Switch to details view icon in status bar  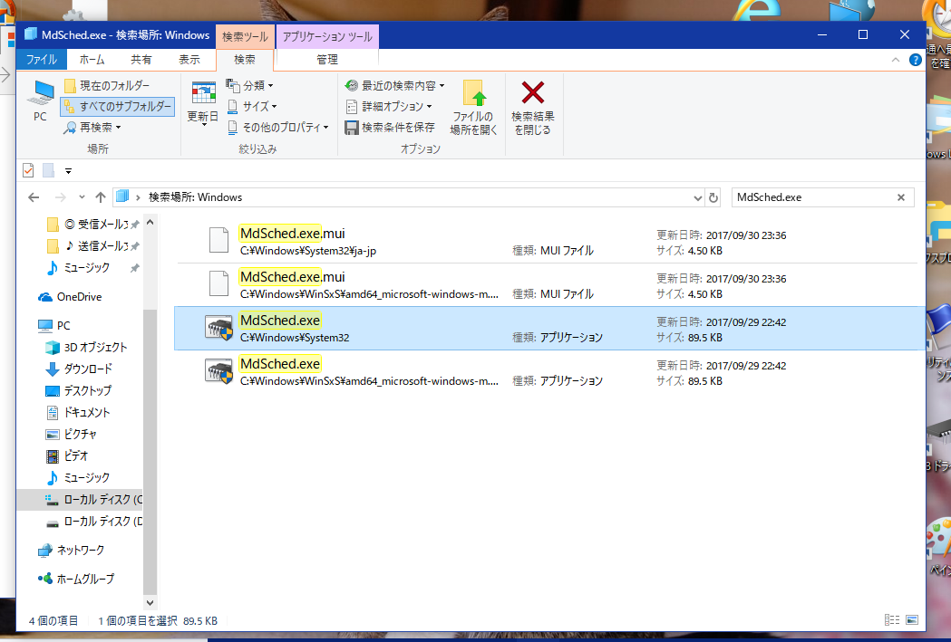pos(892,620)
